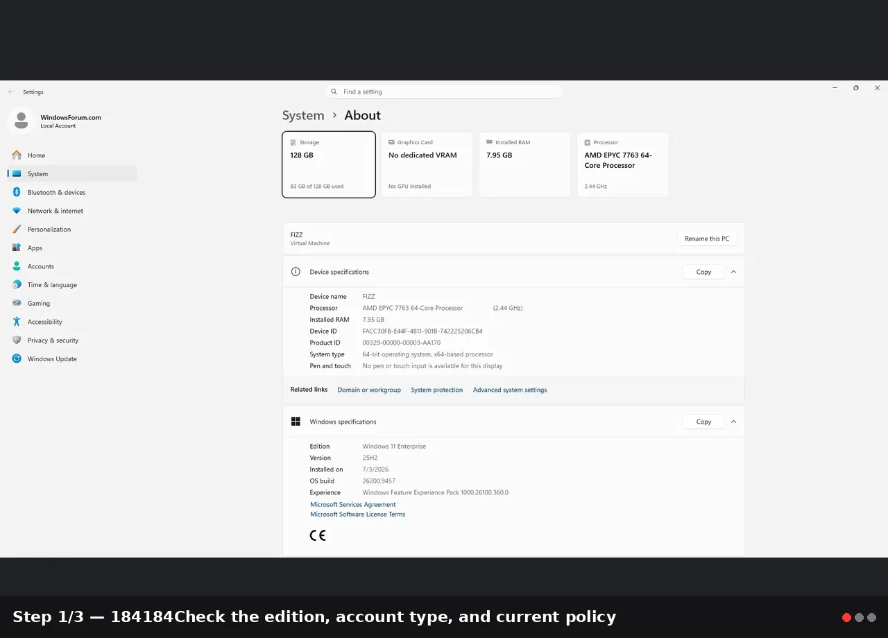Click the Rename this PC button
This screenshot has height=638, width=888.
click(x=707, y=239)
